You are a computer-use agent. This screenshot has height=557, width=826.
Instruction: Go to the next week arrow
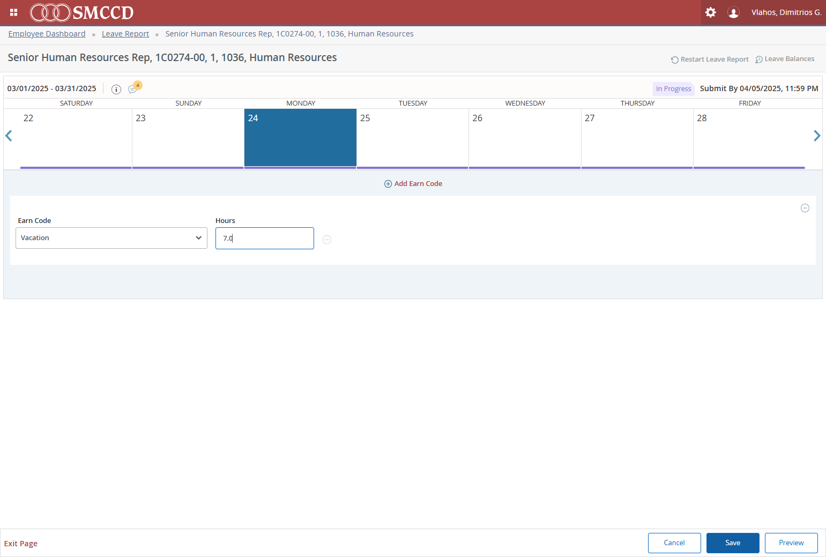[x=817, y=136]
